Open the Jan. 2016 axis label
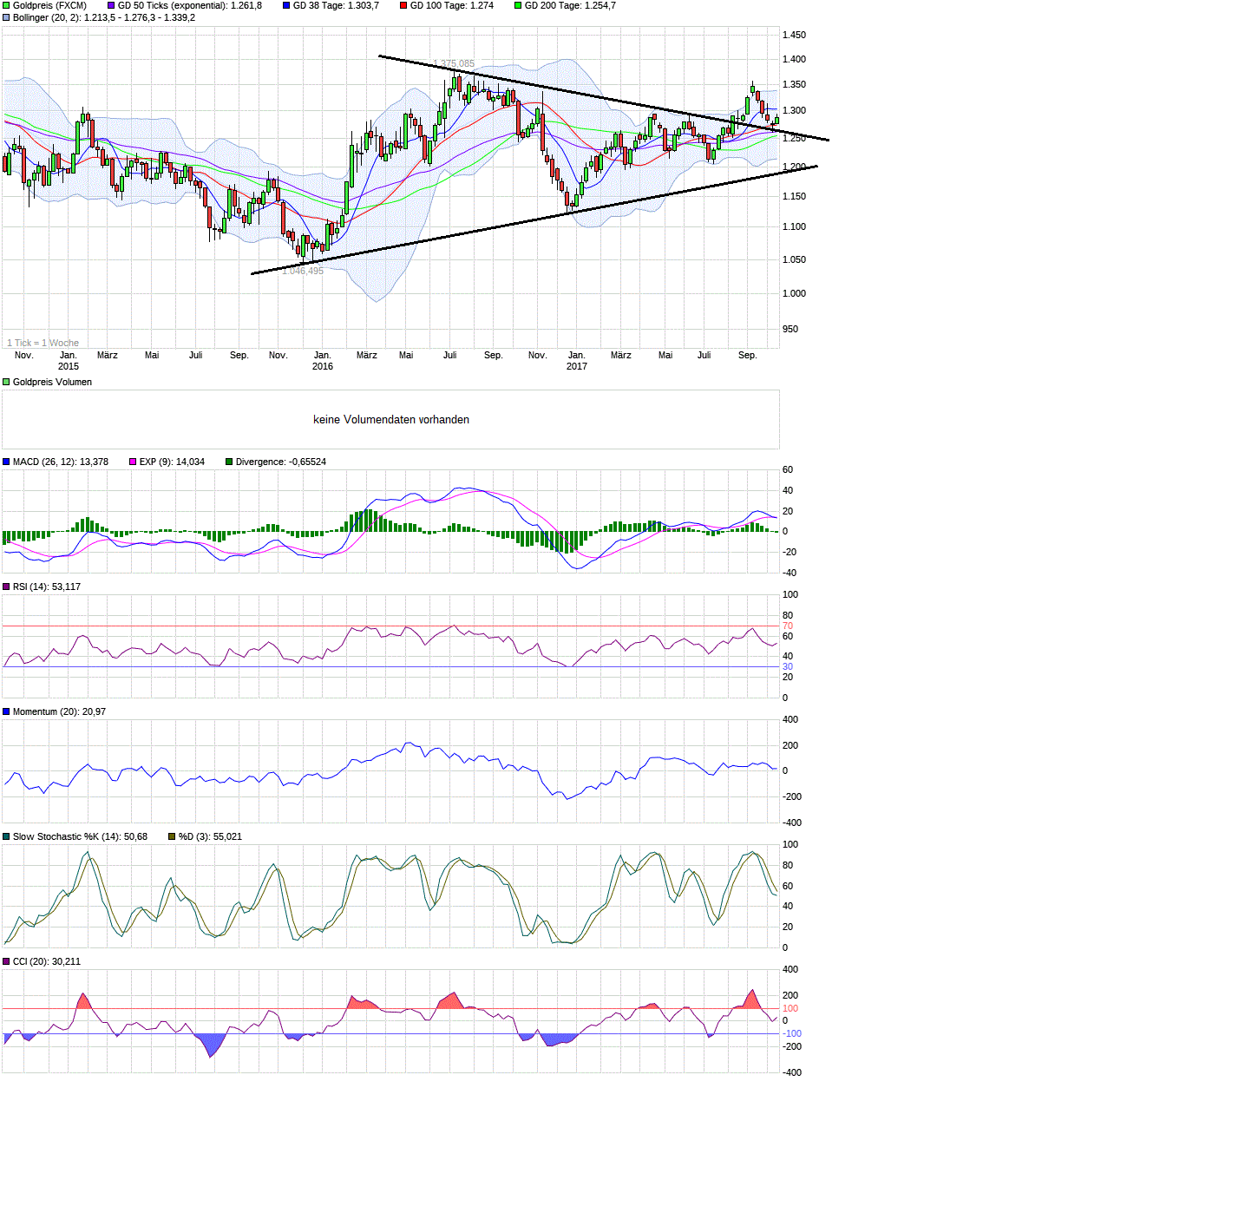The image size is (1258, 1206). pyautogui.click(x=323, y=361)
